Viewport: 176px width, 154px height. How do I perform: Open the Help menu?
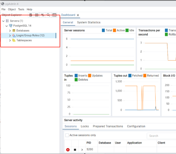click(30, 9)
